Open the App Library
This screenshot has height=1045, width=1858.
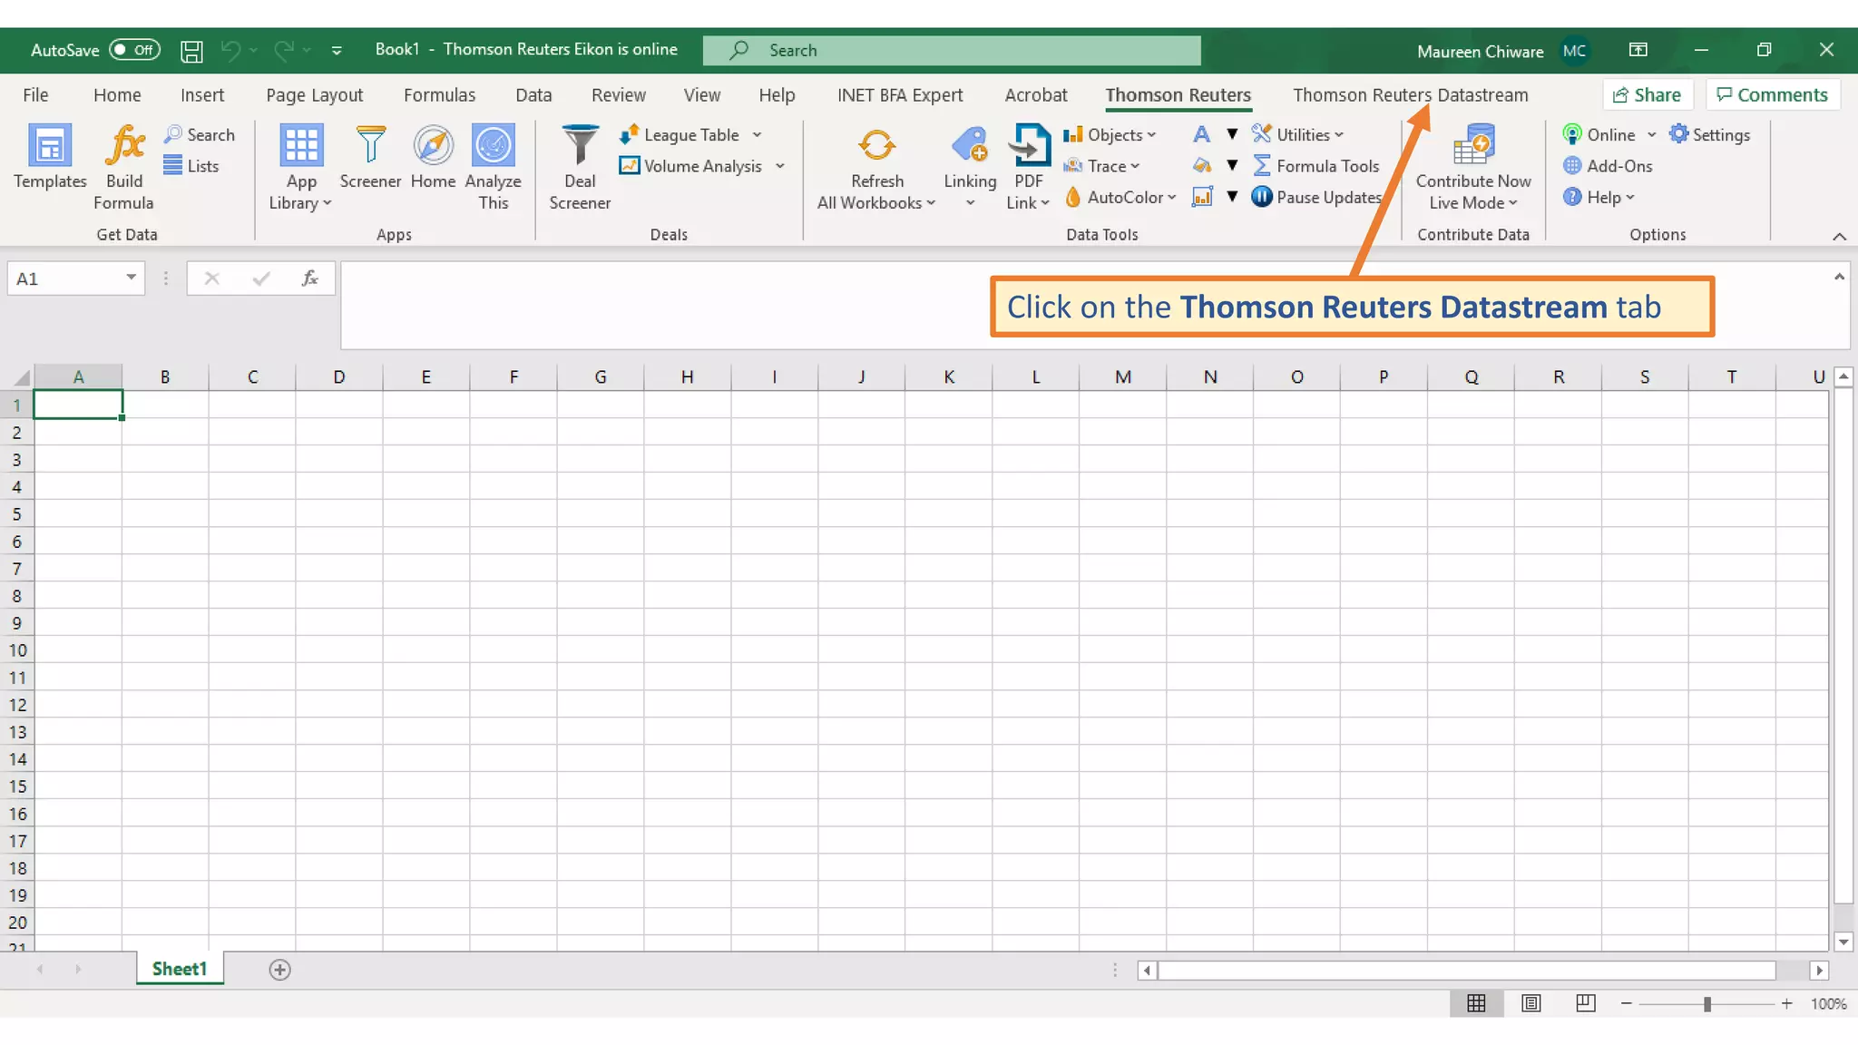point(301,145)
